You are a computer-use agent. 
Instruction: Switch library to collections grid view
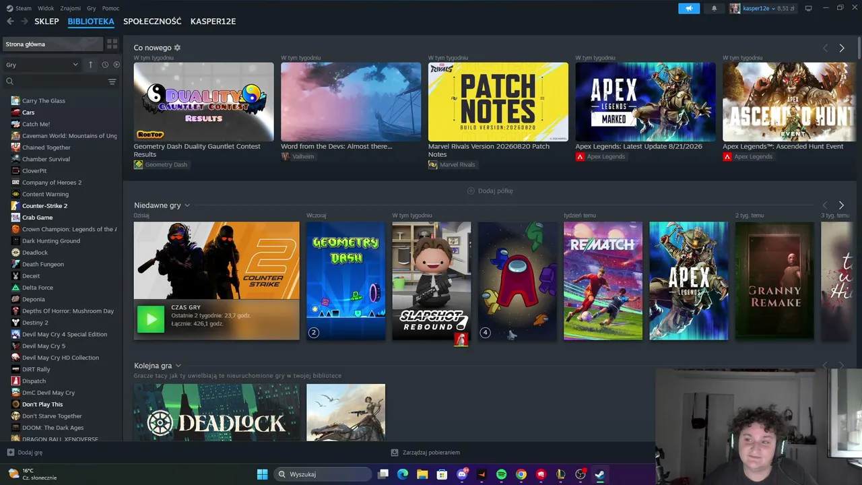(x=112, y=44)
